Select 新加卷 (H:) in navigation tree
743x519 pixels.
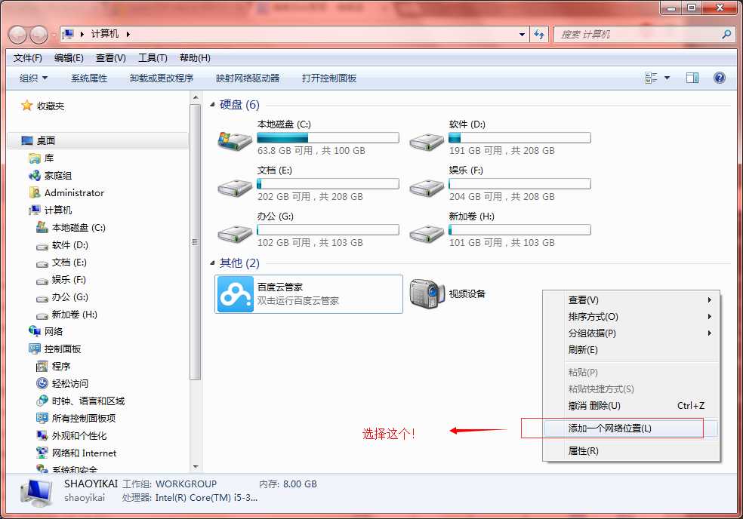click(x=75, y=314)
